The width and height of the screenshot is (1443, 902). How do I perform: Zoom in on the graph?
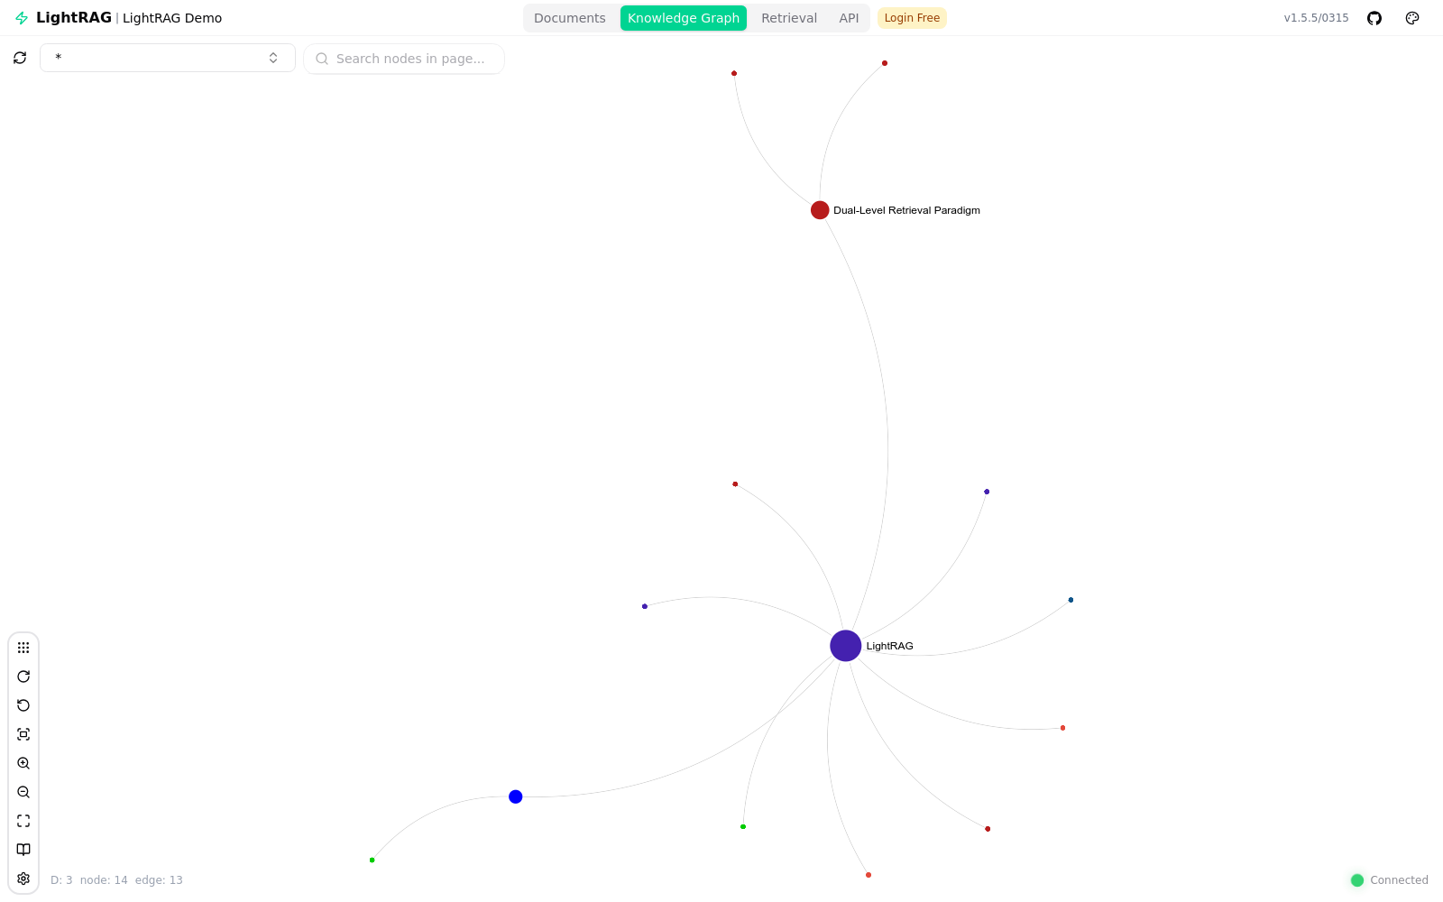tap(23, 763)
